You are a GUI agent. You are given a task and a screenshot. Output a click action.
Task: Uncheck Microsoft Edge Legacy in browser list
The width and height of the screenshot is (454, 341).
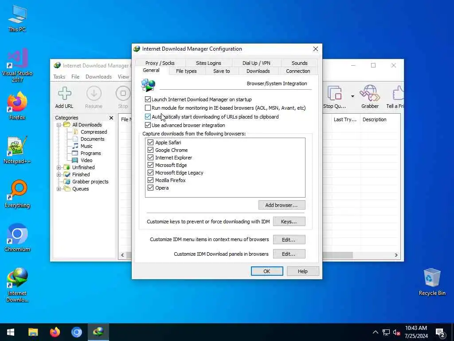[150, 173]
